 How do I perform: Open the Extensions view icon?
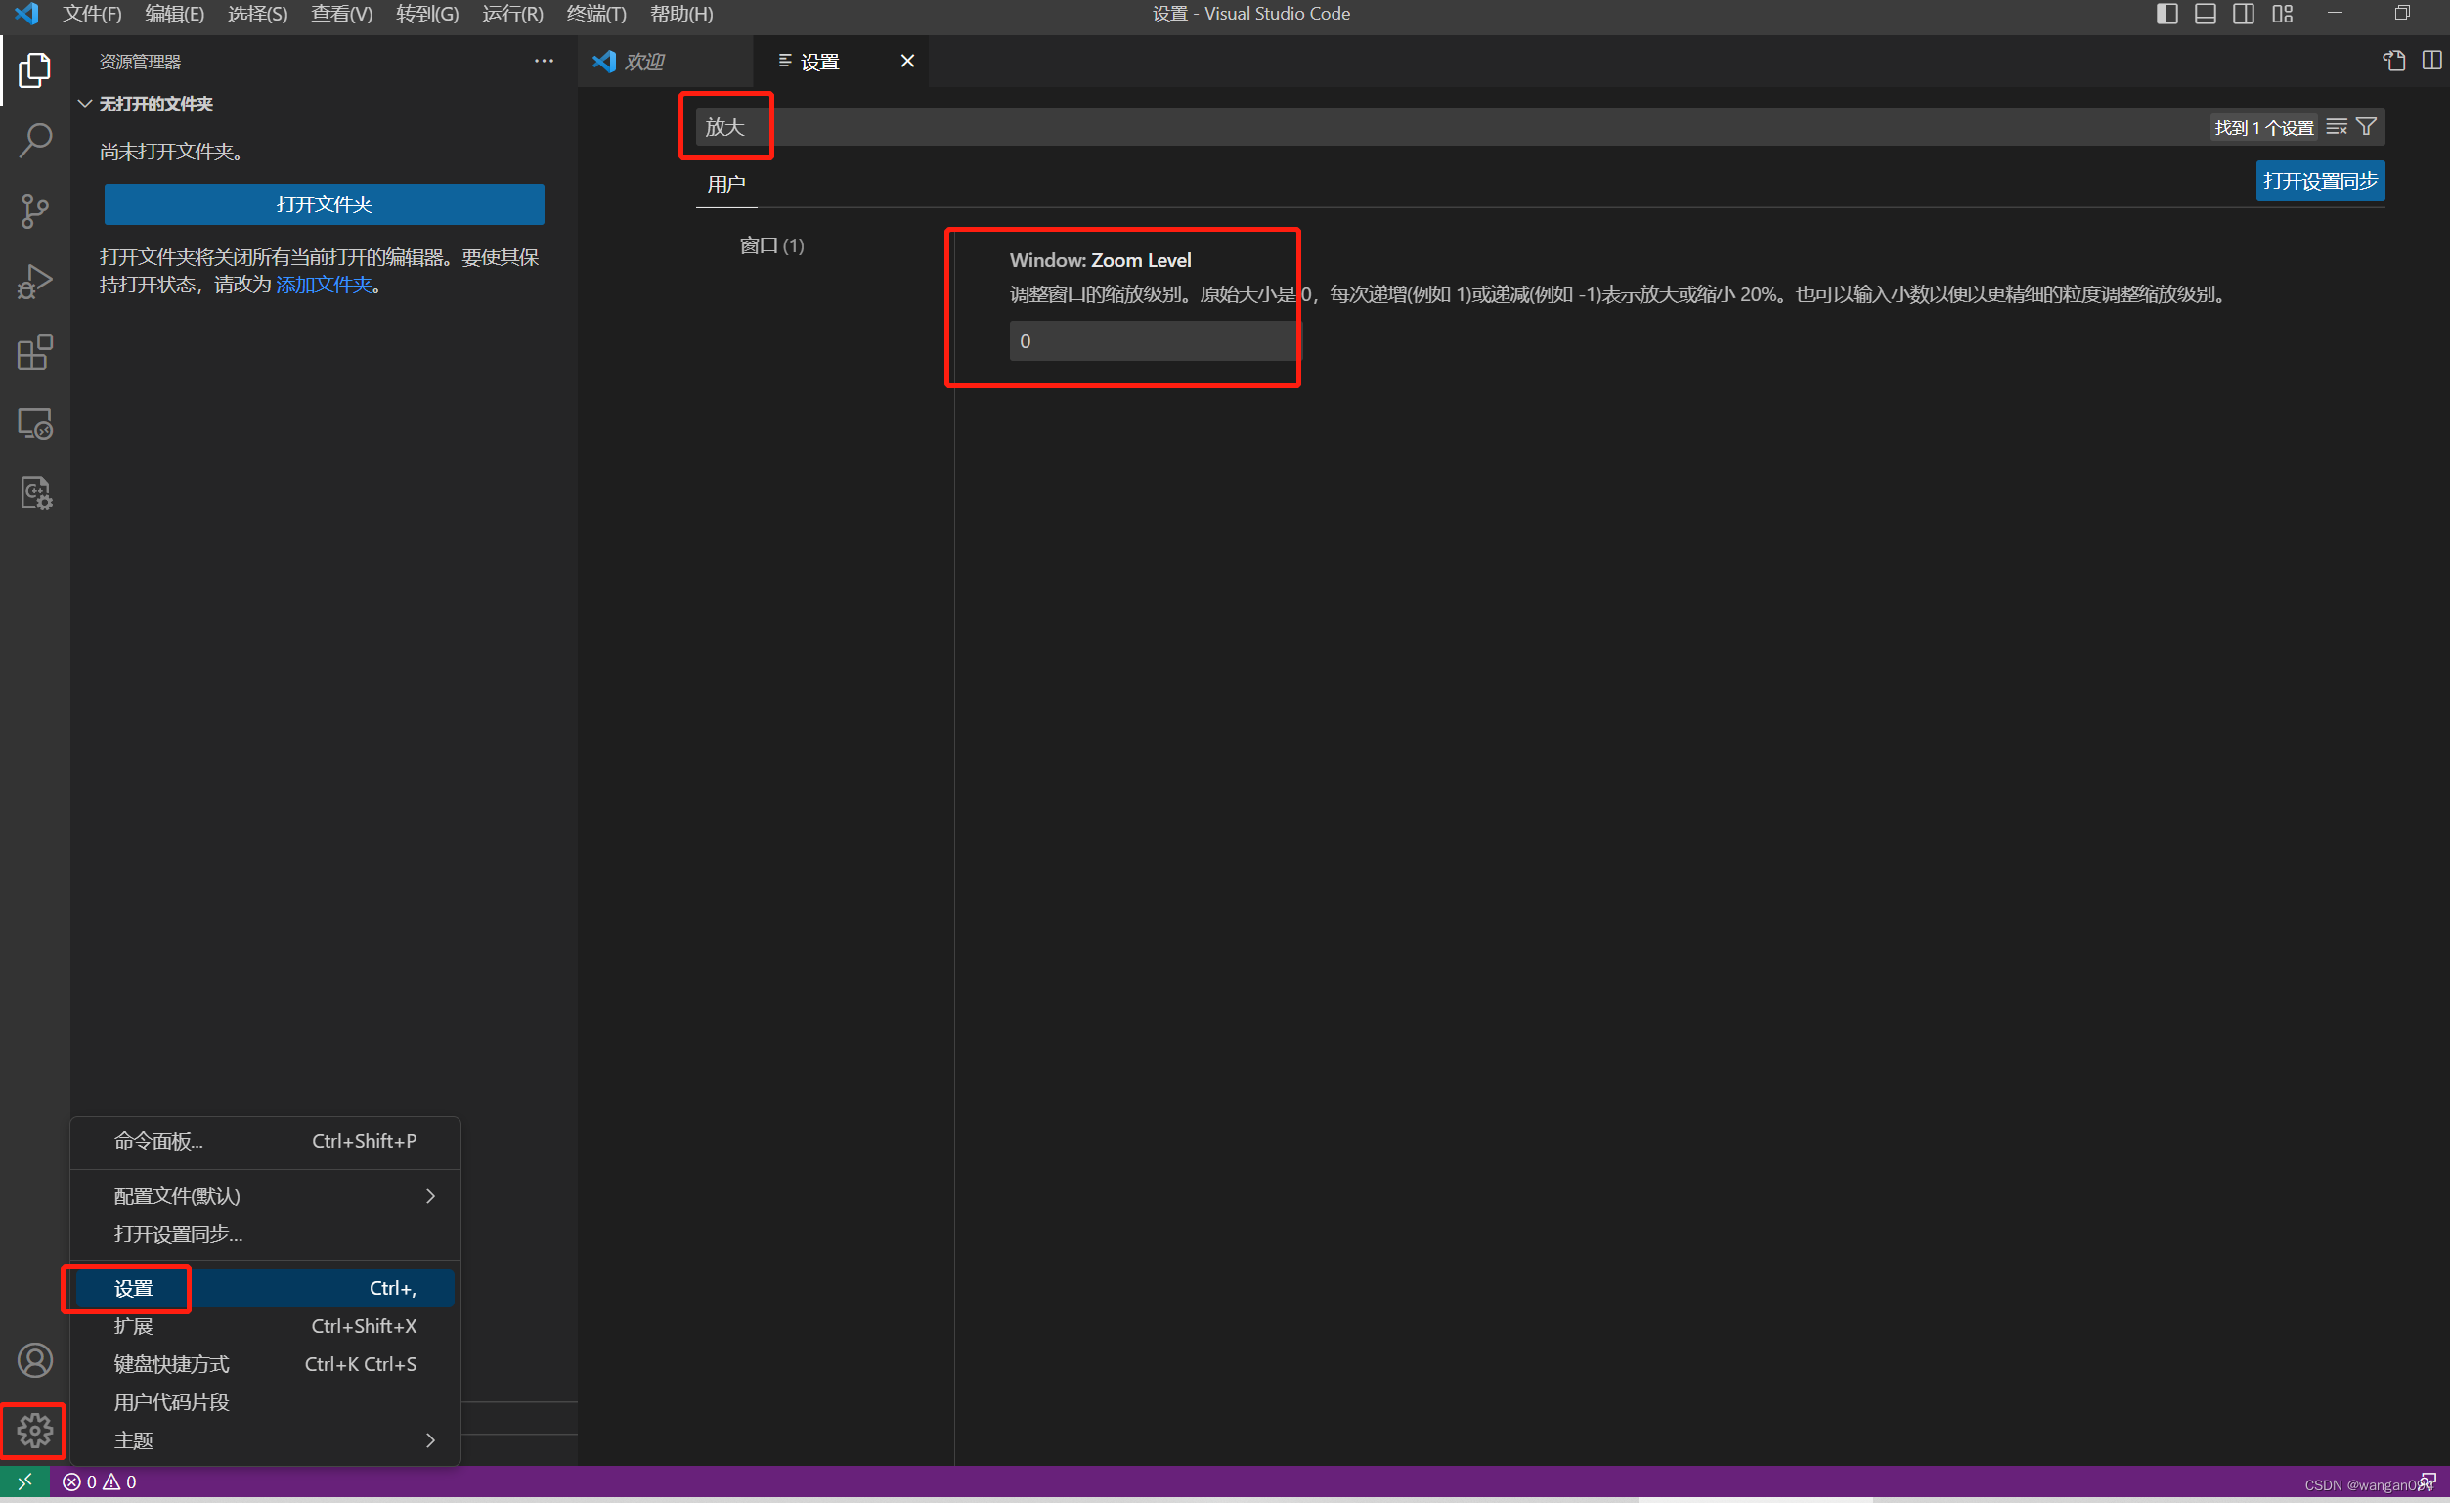[35, 352]
